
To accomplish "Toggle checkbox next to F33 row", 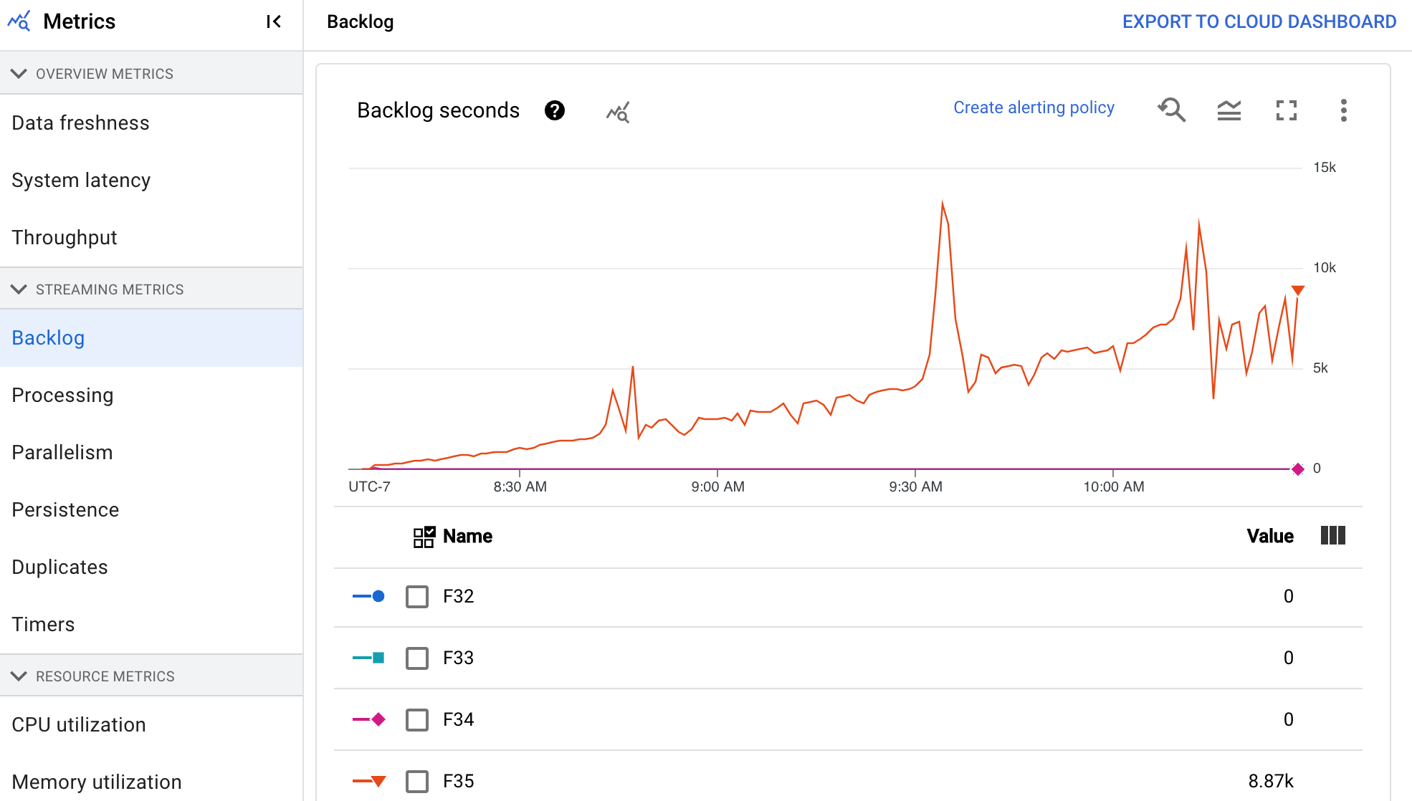I will coord(416,658).
